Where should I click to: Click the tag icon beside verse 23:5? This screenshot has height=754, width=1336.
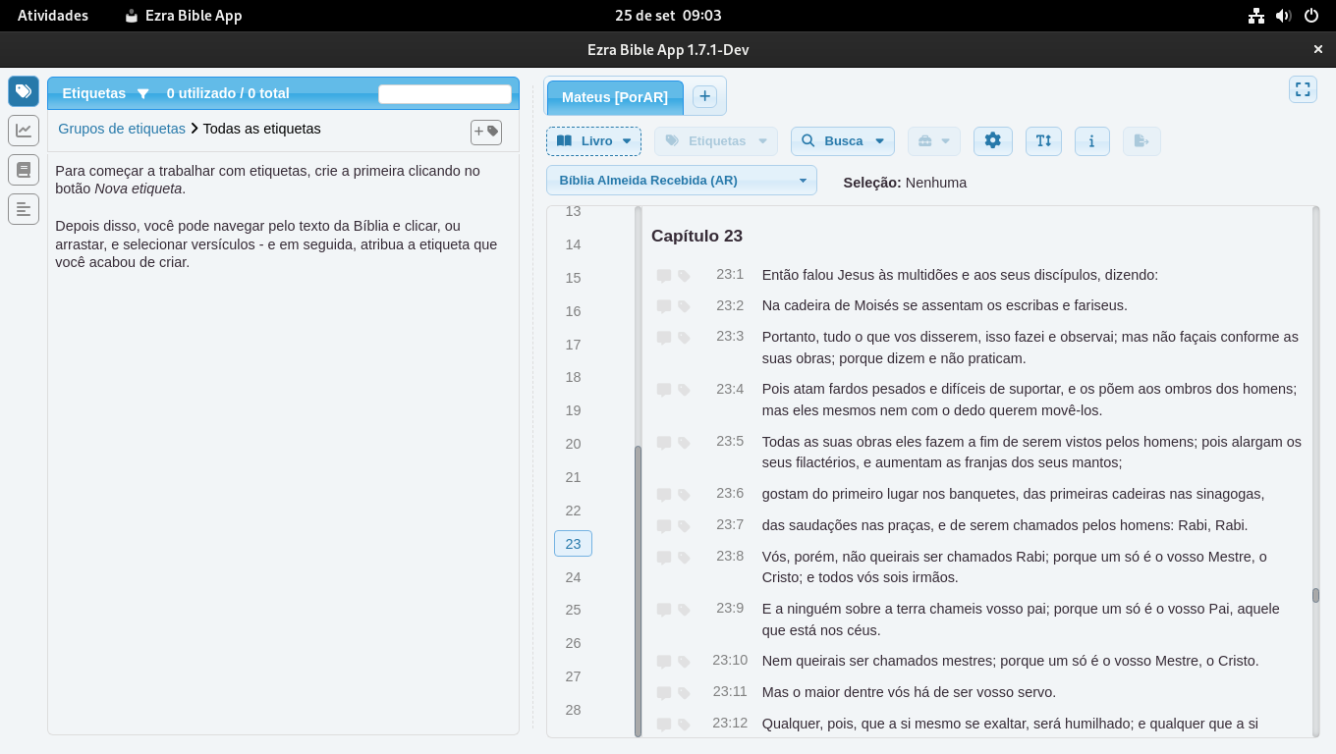click(685, 442)
